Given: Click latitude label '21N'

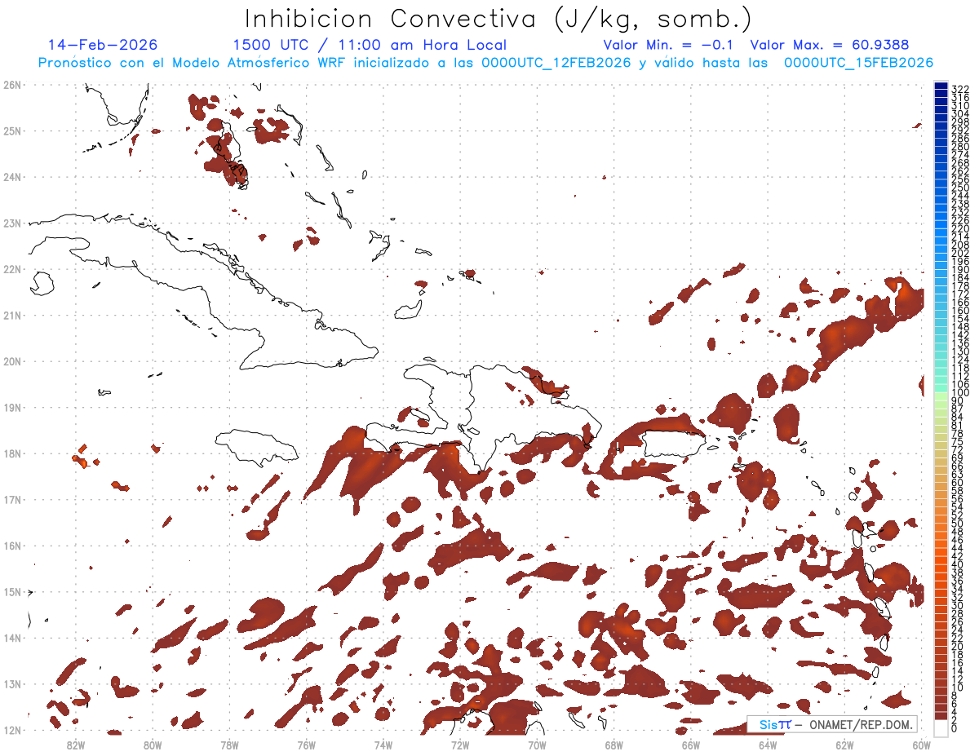Looking at the screenshot, I should coord(12,315).
